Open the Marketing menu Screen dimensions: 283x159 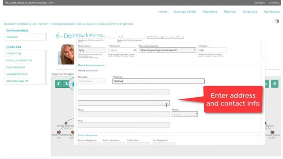tap(210, 11)
